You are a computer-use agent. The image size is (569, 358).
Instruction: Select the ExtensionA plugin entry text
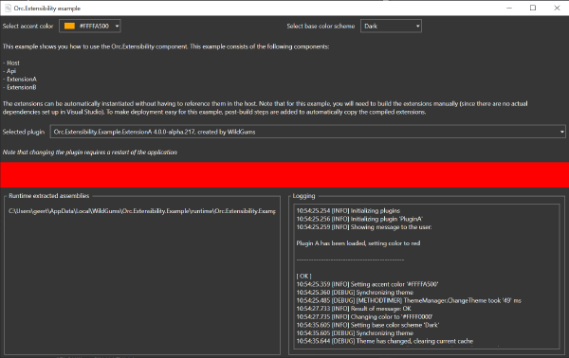155,132
